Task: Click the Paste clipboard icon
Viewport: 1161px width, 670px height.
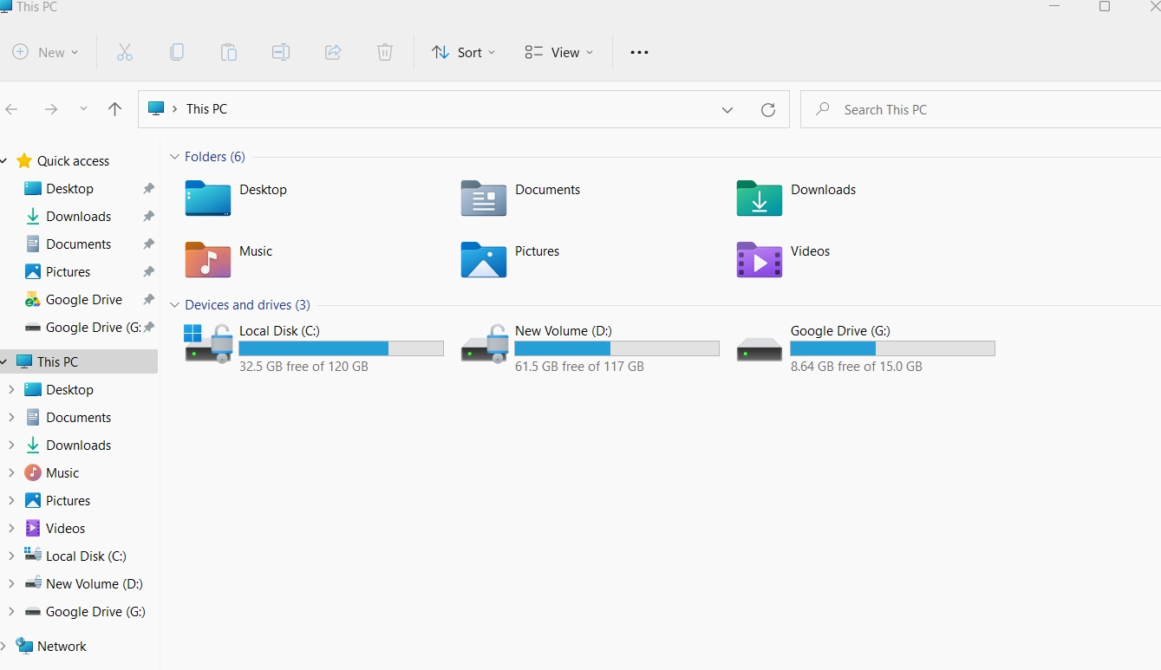Action: click(229, 53)
